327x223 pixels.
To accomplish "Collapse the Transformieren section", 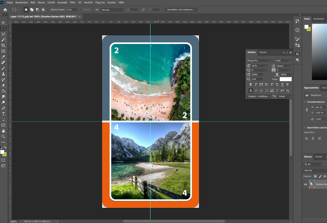I will tap(305, 102).
